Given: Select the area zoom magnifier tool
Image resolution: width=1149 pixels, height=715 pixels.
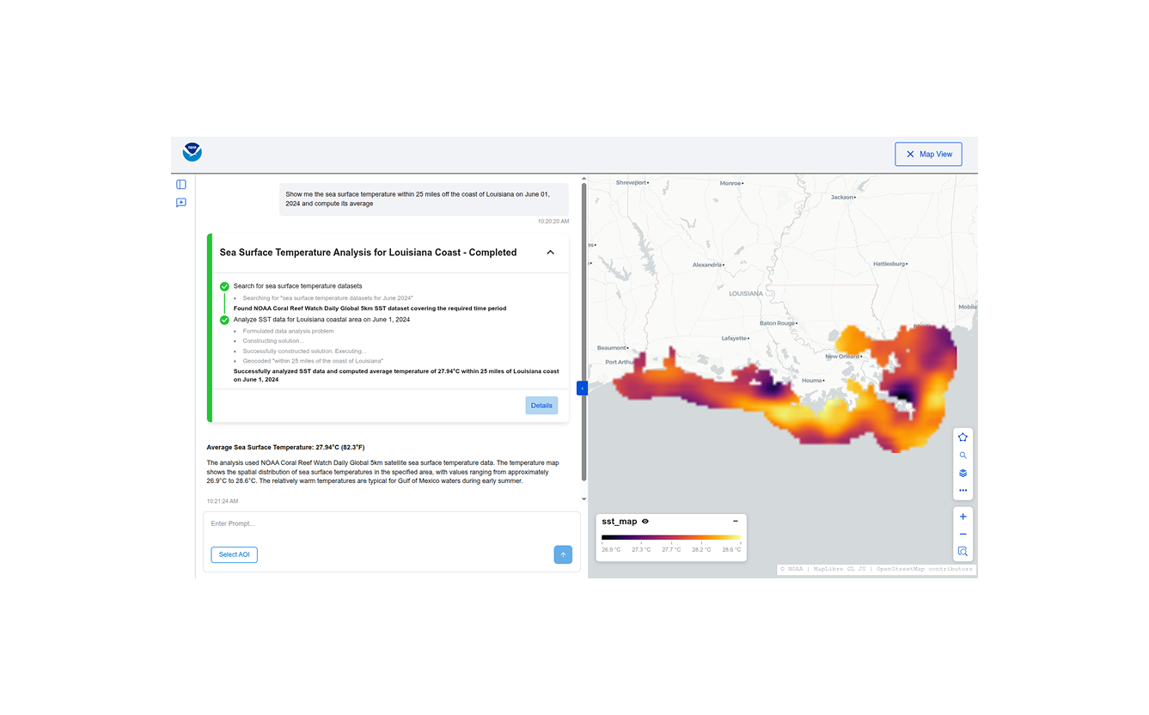Looking at the screenshot, I should click(x=963, y=551).
